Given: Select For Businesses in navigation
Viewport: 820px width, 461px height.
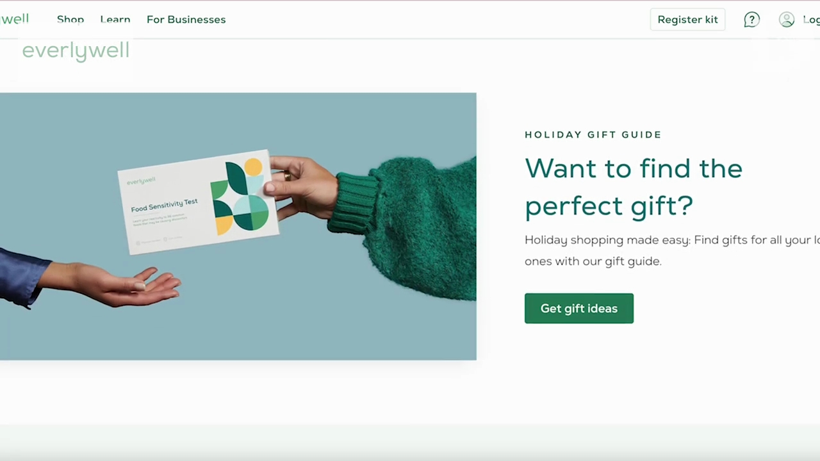Looking at the screenshot, I should [186, 19].
